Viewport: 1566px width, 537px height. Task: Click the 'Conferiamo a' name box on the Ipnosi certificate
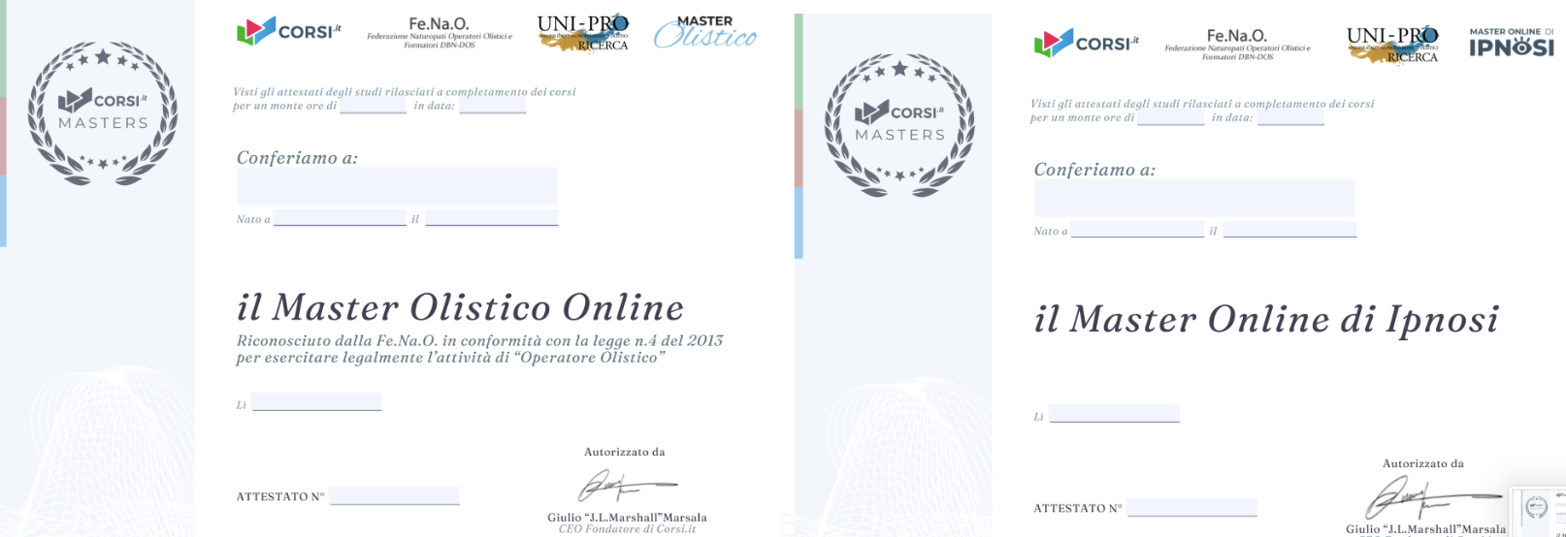click(x=1194, y=198)
